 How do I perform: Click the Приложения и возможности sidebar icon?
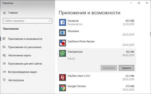4,39
